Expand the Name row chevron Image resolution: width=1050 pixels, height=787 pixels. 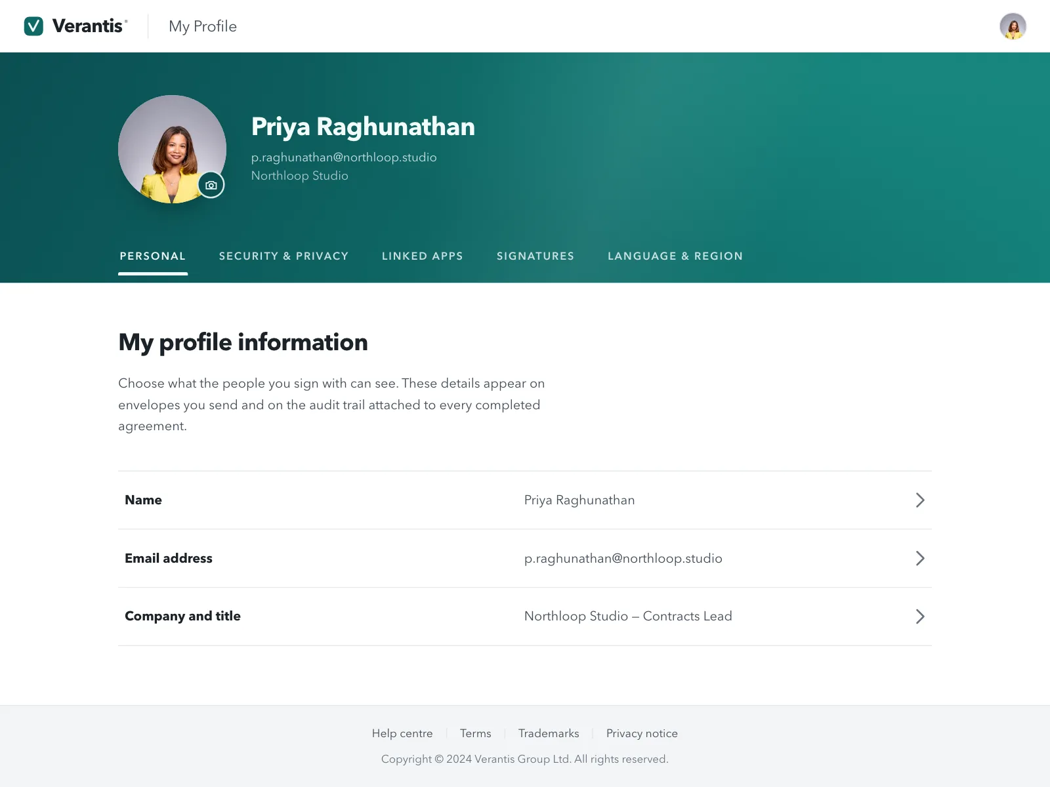click(920, 500)
